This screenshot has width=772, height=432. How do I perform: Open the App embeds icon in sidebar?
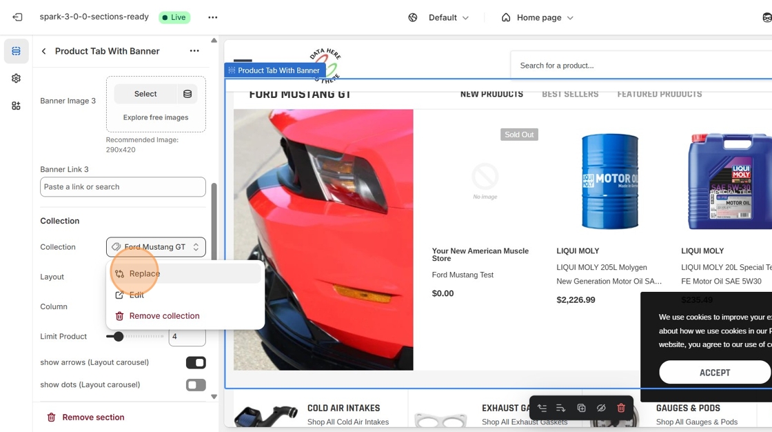[x=17, y=106]
